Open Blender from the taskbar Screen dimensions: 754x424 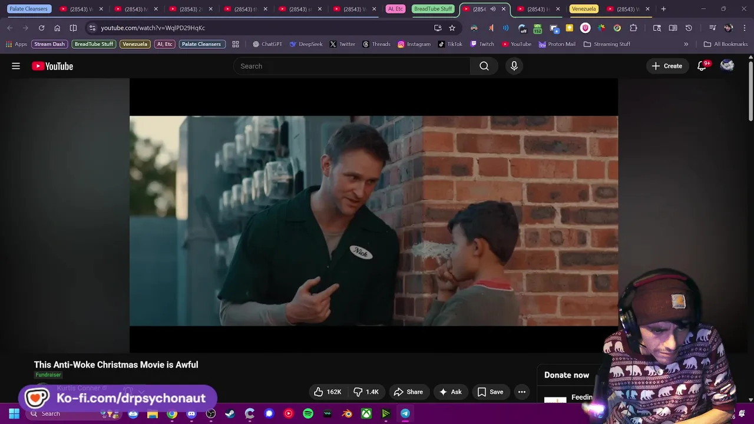click(x=347, y=413)
